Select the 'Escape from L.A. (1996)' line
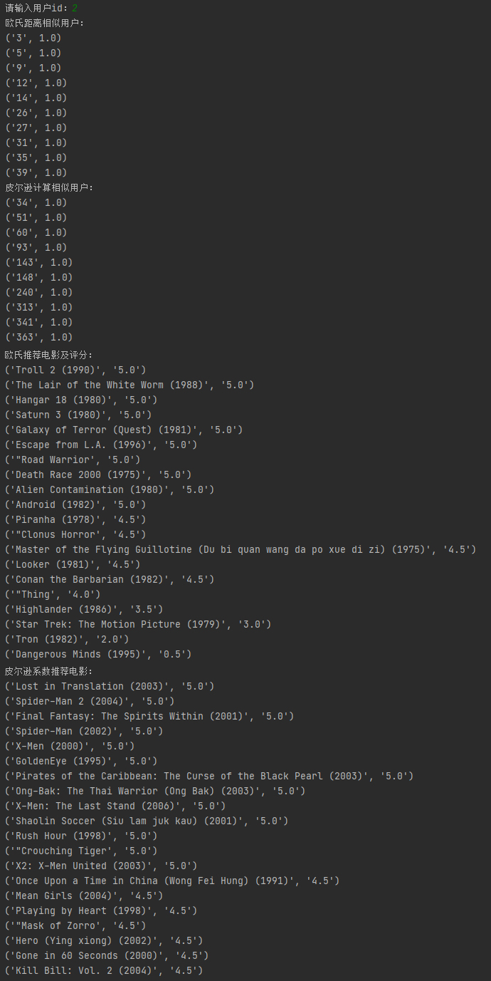The height and width of the screenshot is (981, 491). point(101,445)
